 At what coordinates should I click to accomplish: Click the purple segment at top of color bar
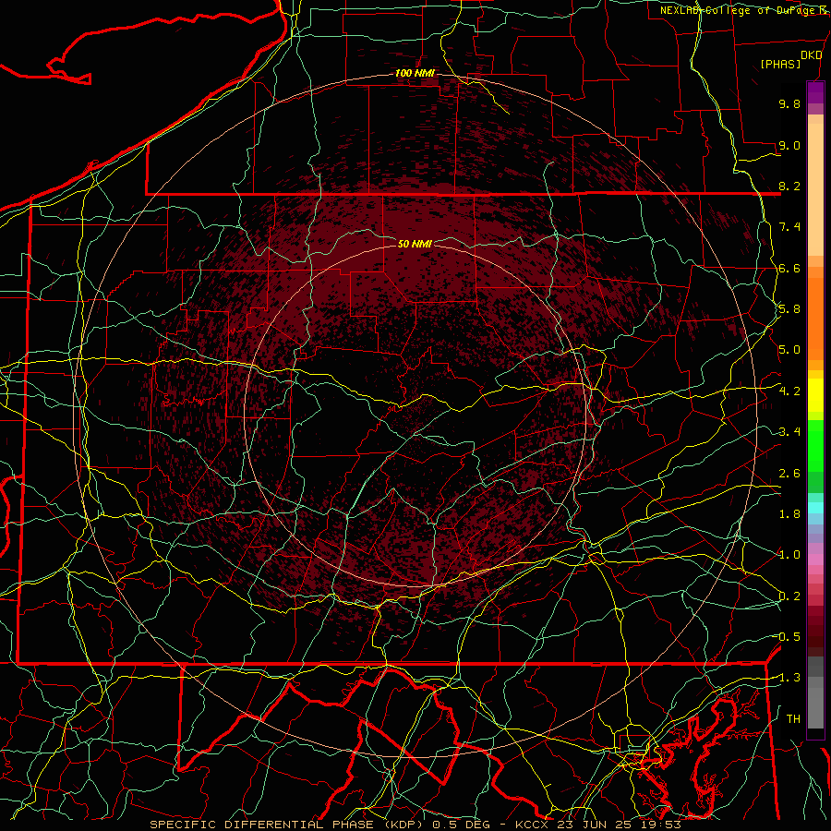(815, 92)
